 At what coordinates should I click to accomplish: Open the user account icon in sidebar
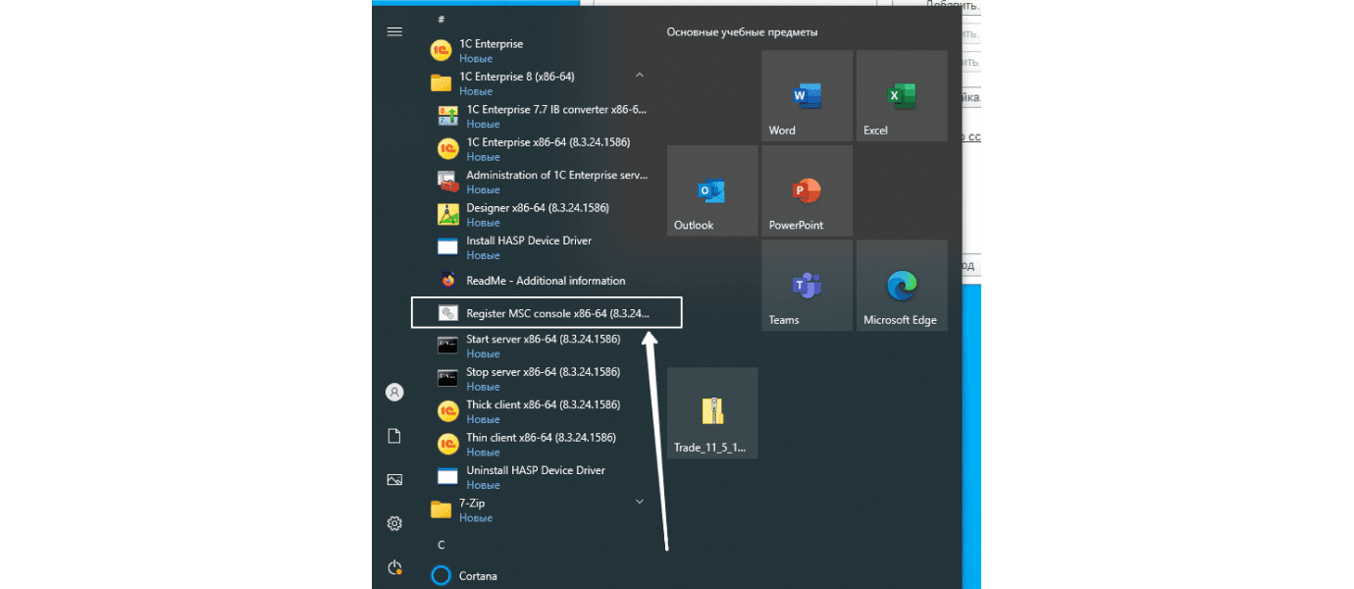pos(394,392)
